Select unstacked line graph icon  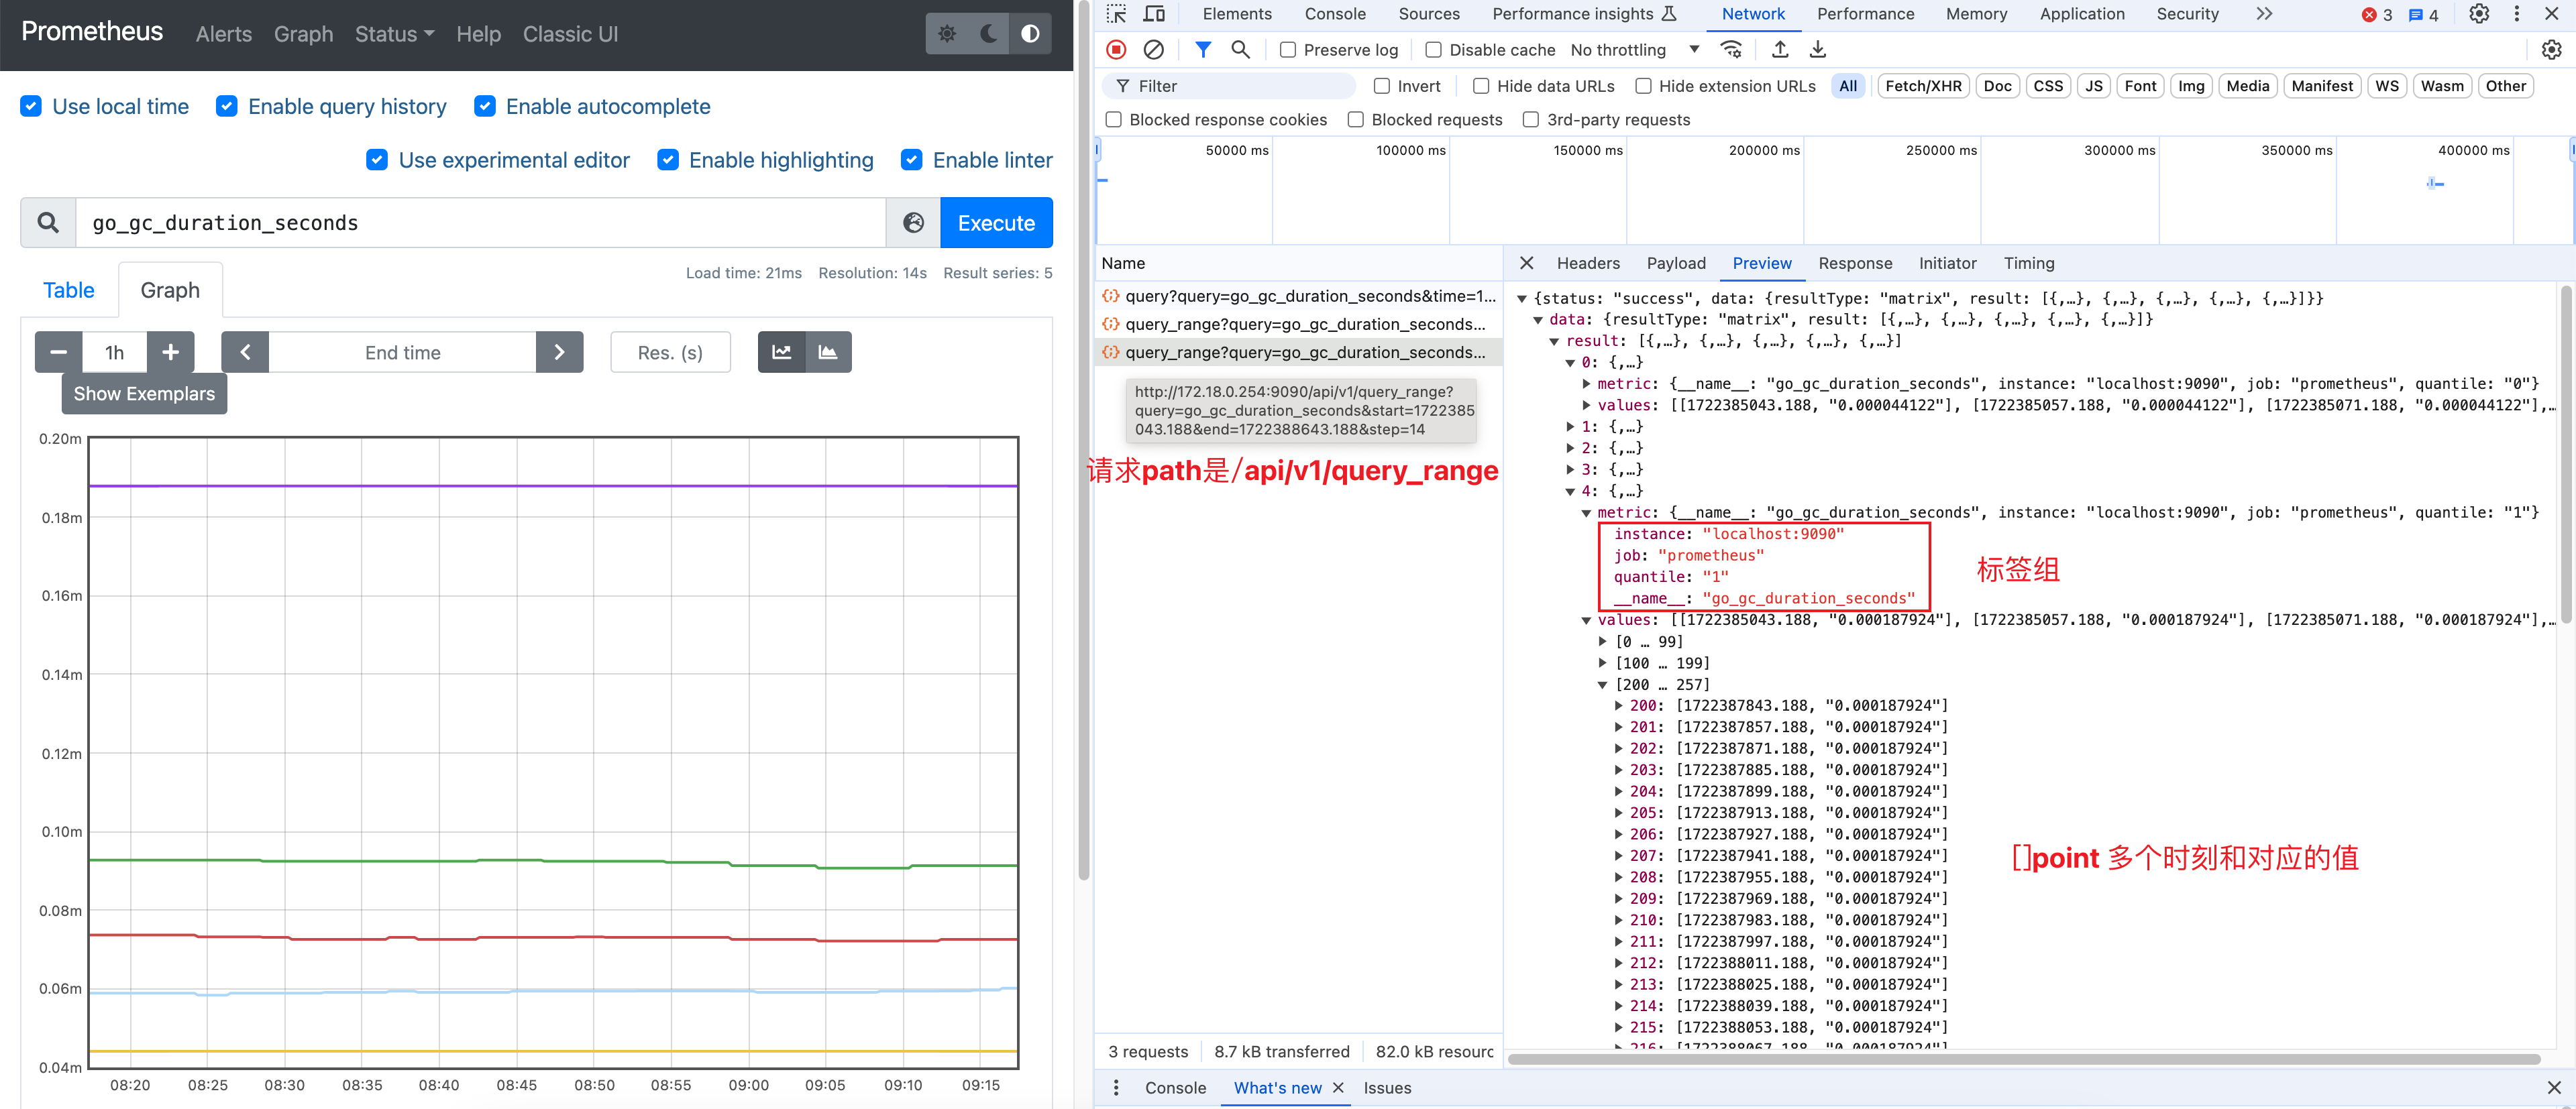pos(782,352)
